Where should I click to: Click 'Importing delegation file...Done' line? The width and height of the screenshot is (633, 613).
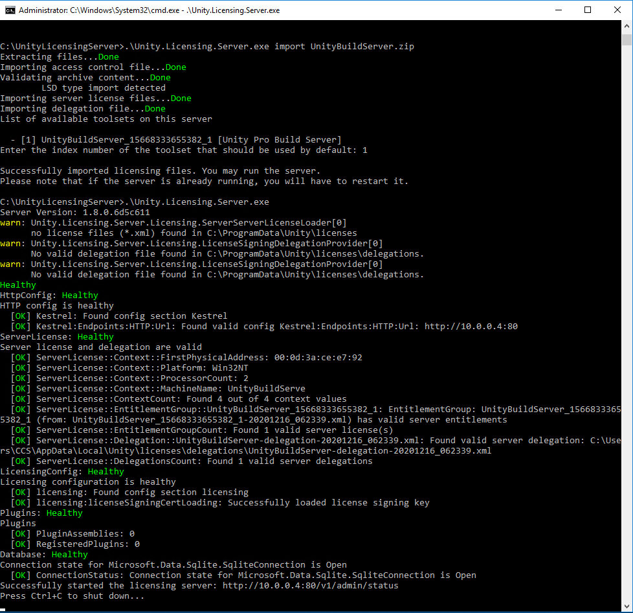(83, 109)
